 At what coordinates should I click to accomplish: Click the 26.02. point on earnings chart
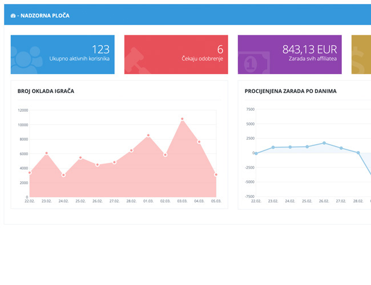(x=324, y=143)
